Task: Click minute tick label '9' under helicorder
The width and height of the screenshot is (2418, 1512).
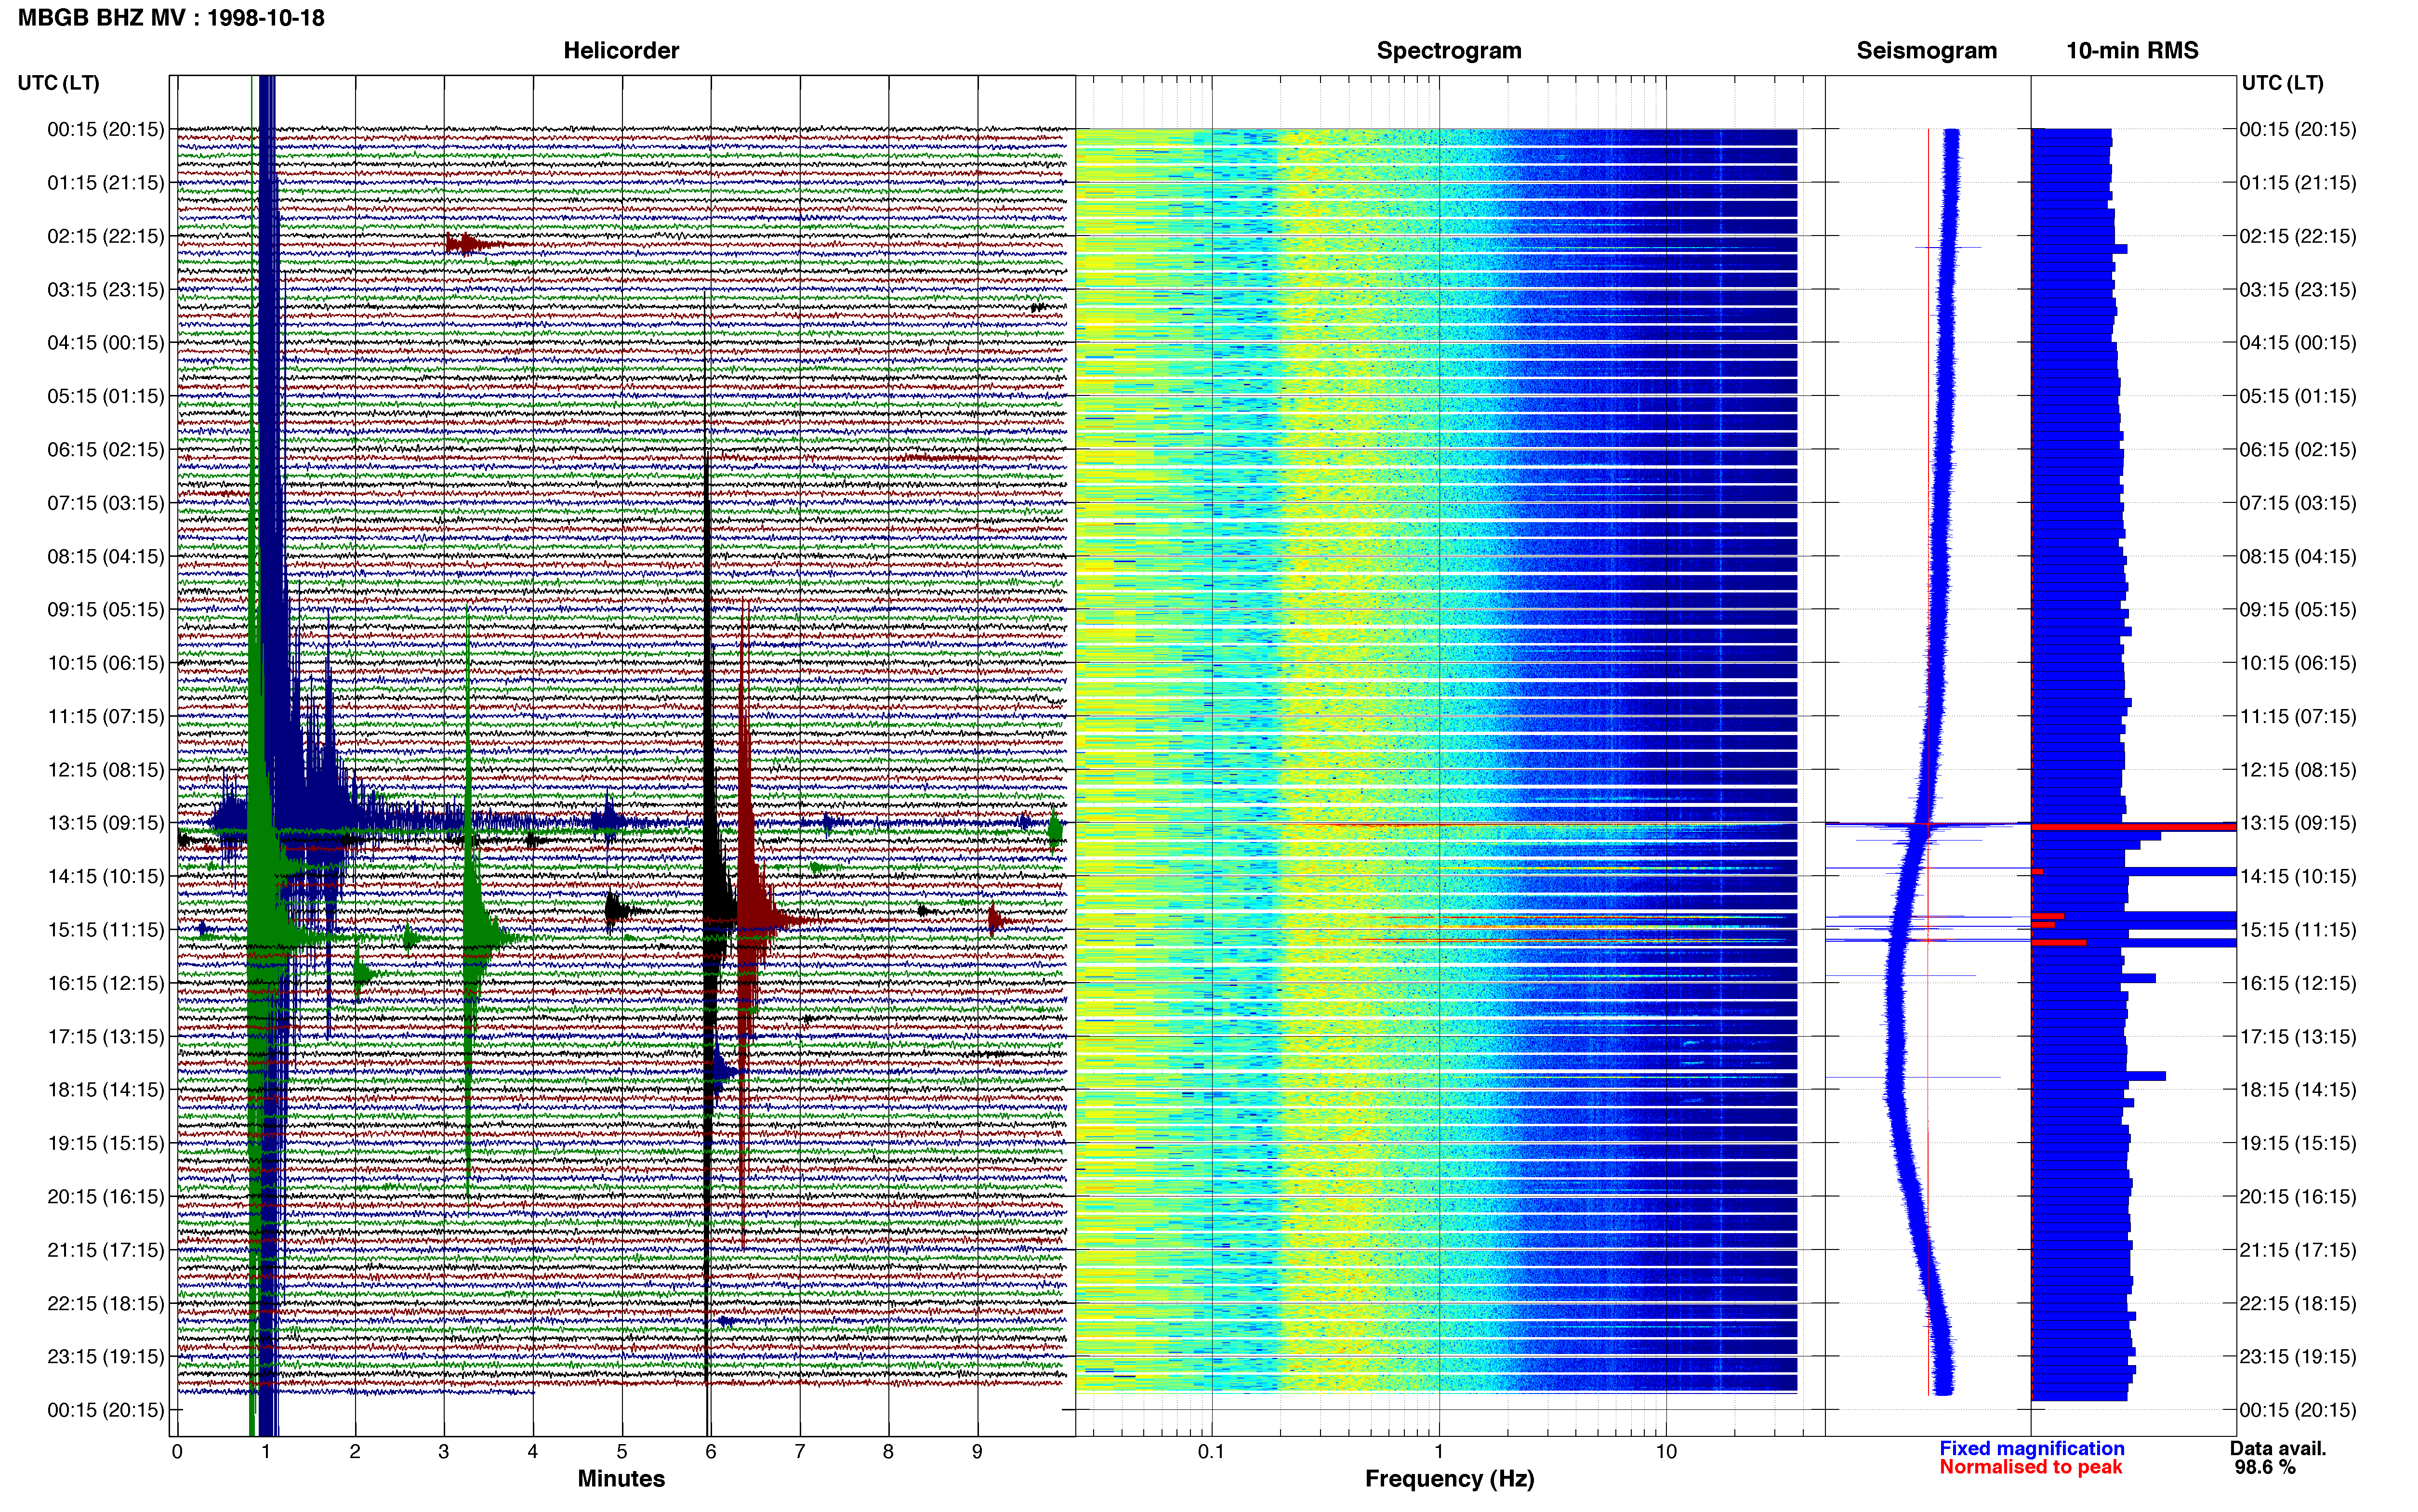Action: coord(977,1451)
